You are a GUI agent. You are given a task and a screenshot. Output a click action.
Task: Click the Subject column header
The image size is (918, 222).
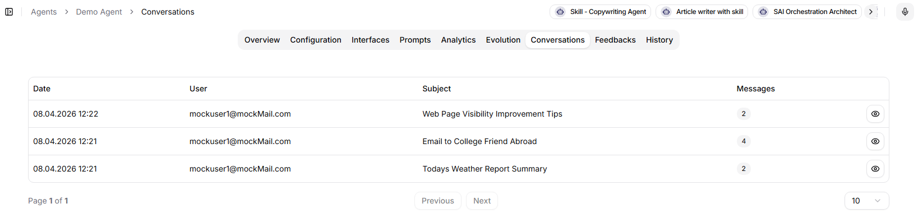(436, 89)
